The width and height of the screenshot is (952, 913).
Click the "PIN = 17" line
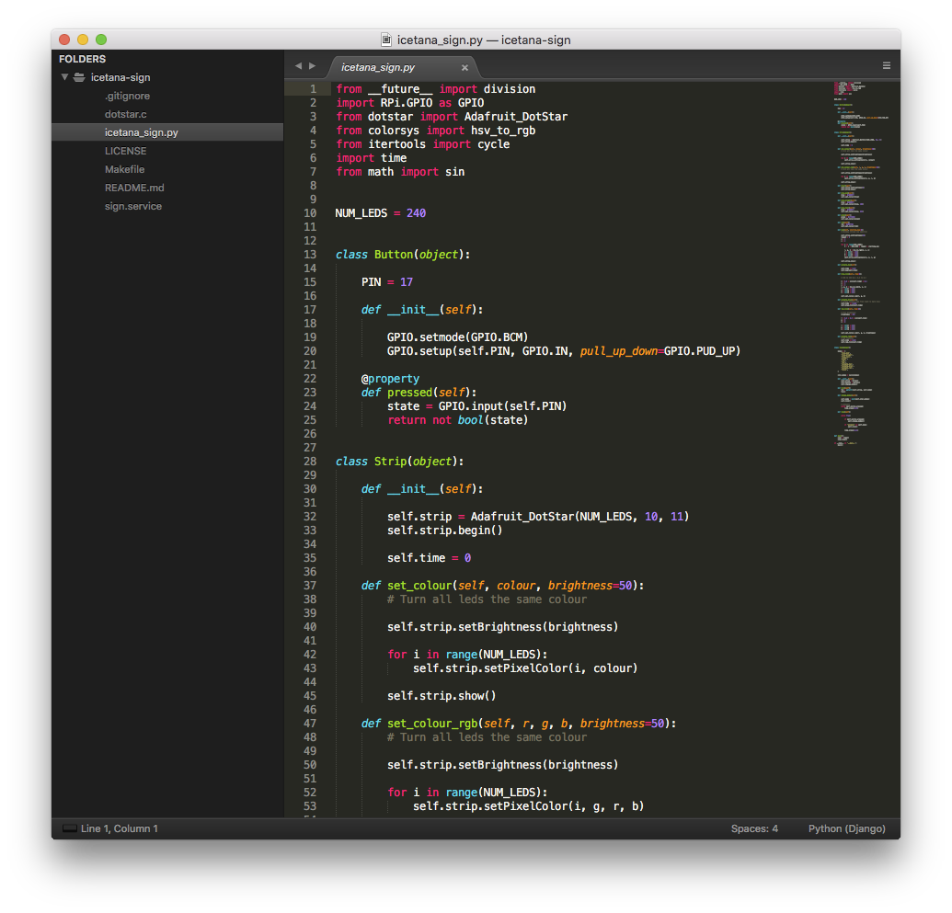387,282
